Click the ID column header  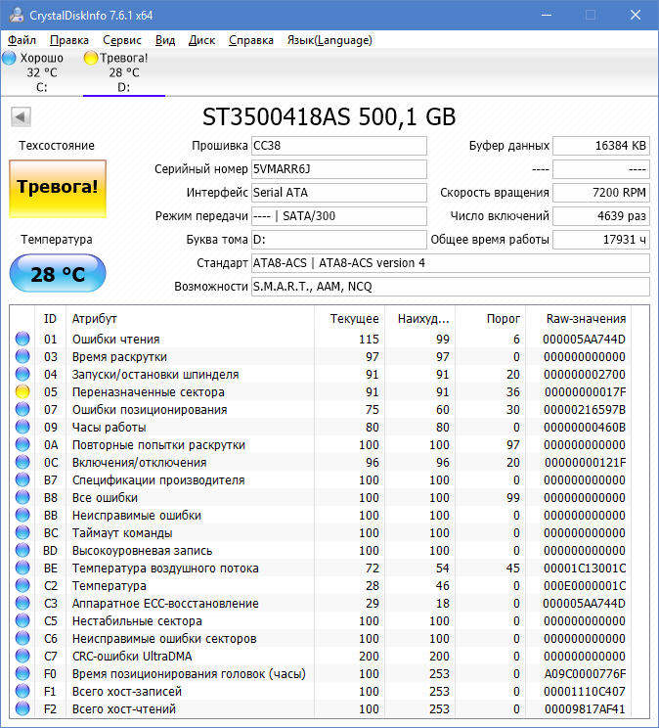point(50,319)
